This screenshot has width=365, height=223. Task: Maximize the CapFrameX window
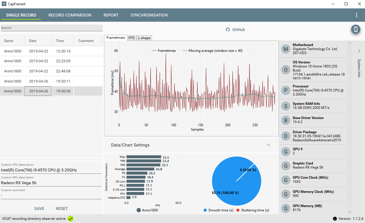pos(346,4)
